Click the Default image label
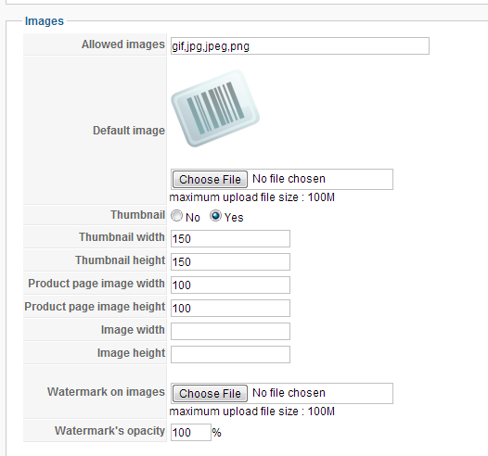This screenshot has width=488, height=456. click(129, 131)
